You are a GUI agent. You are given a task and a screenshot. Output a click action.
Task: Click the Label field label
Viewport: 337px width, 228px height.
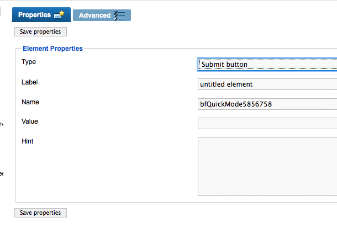[30, 82]
